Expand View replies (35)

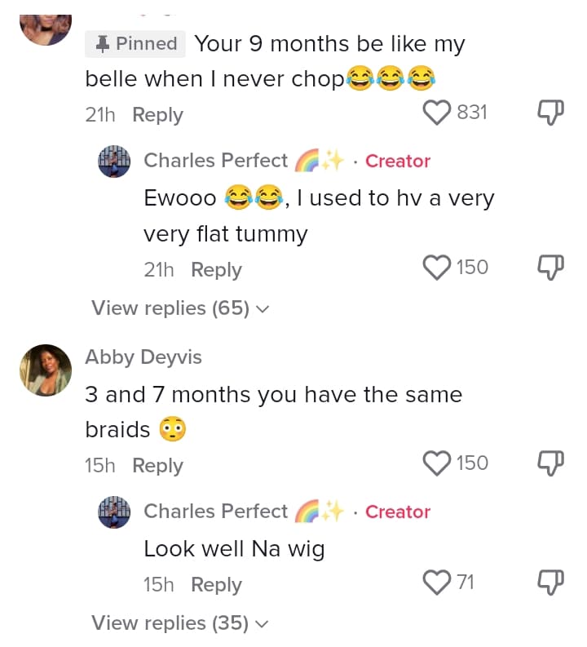click(x=179, y=623)
